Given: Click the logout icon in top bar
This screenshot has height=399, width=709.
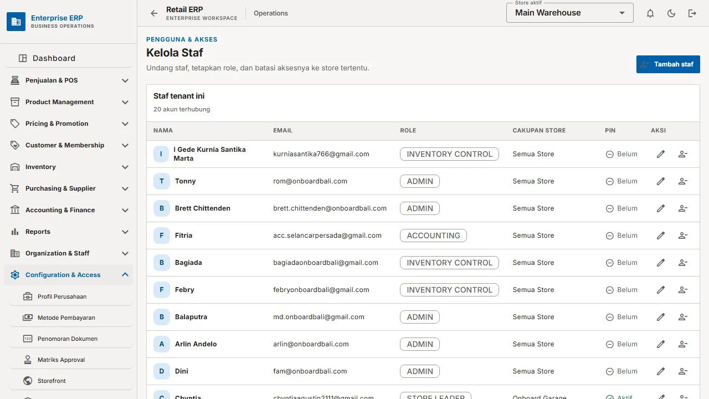Looking at the screenshot, I should pos(692,13).
